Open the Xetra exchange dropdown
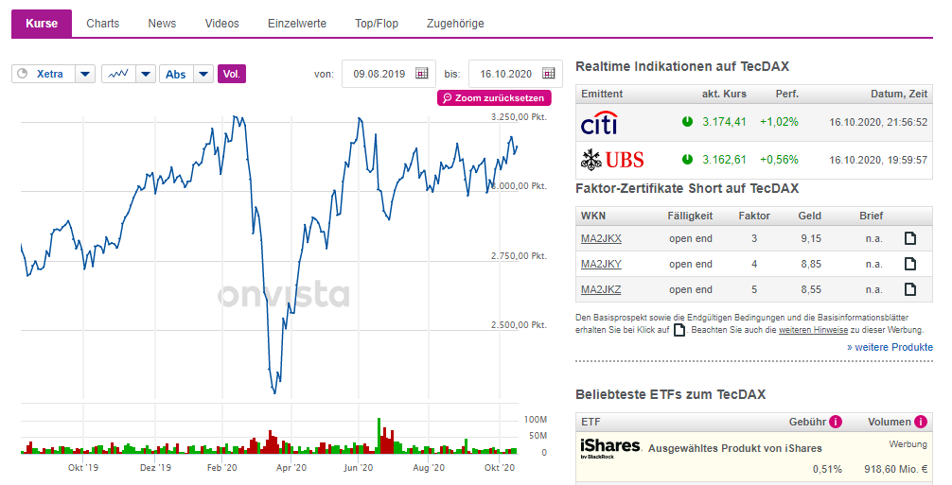 click(85, 74)
